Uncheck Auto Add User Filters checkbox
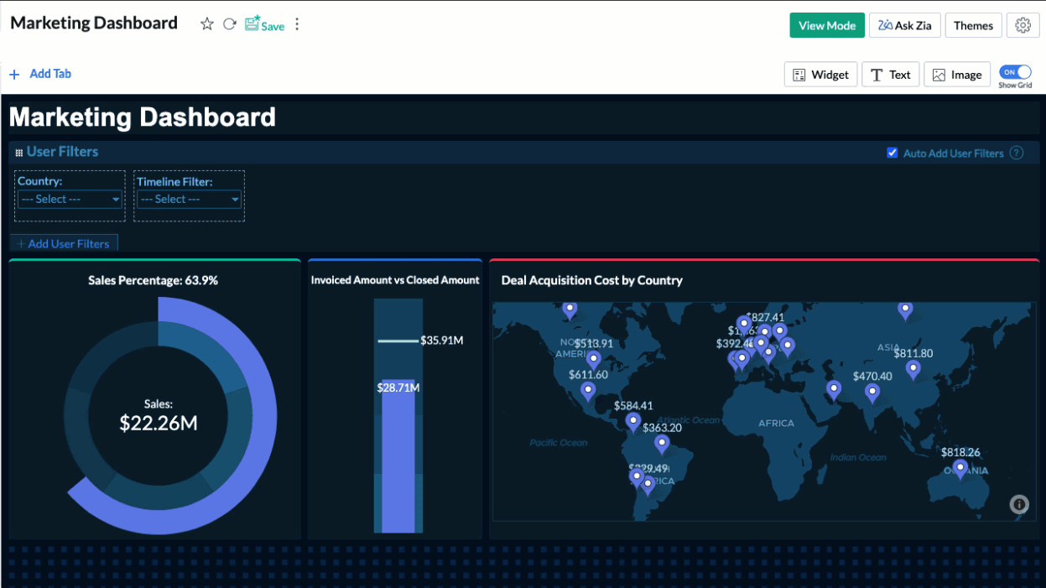The width and height of the screenshot is (1046, 588). point(892,153)
